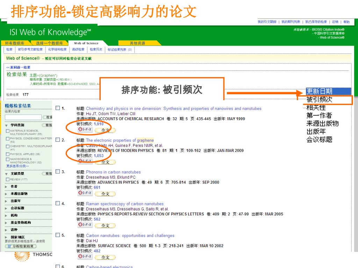Expand the 会议标题 refine section
The height and width of the screenshot is (268, 358).
click(x=6, y=208)
